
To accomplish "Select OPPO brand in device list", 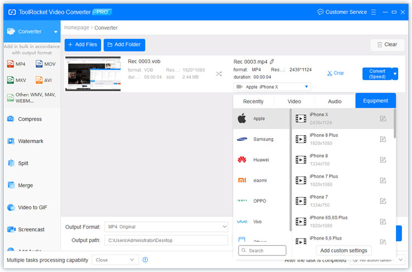I will click(x=261, y=201).
